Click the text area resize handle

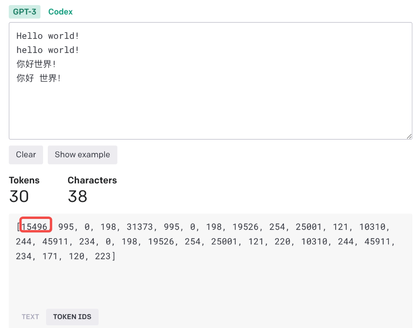pos(409,136)
